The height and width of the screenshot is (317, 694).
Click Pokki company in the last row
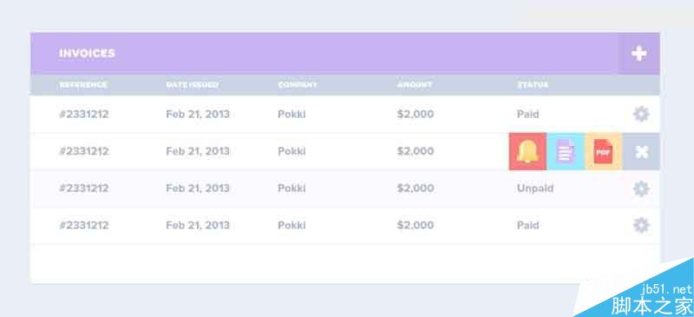[x=291, y=225]
